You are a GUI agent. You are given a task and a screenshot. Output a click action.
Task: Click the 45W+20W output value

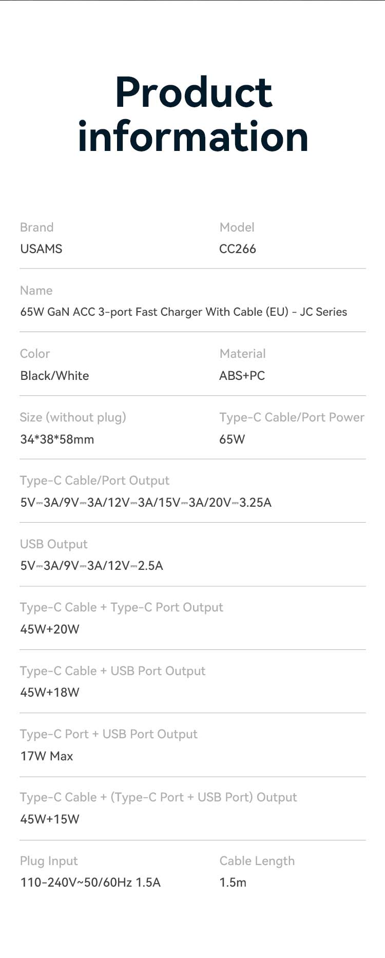point(50,629)
